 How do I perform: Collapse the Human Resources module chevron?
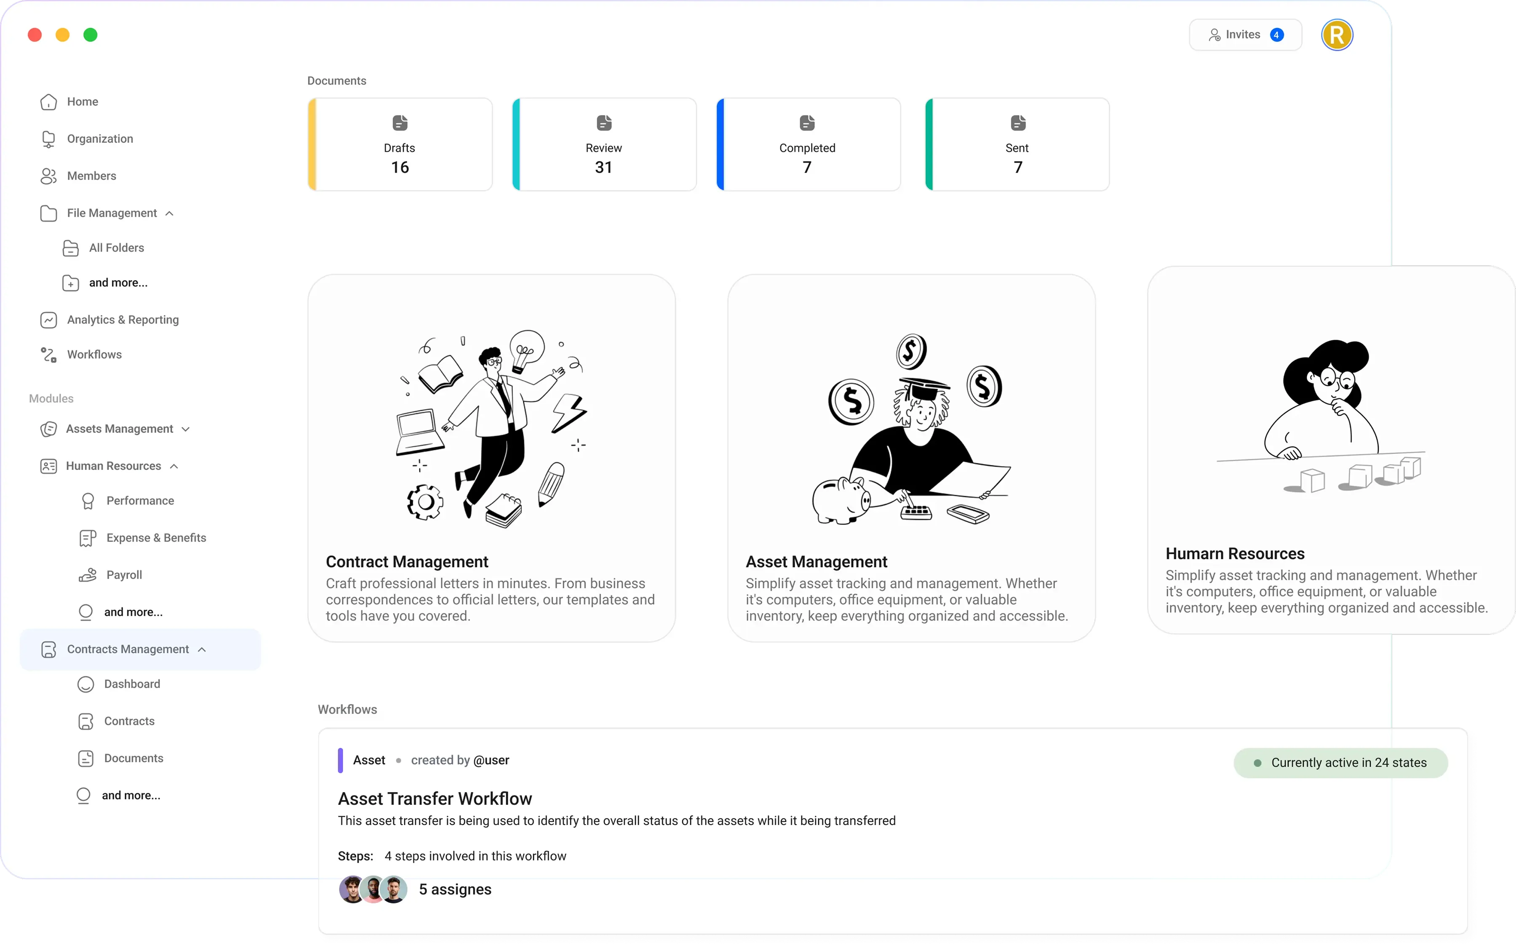pos(174,466)
